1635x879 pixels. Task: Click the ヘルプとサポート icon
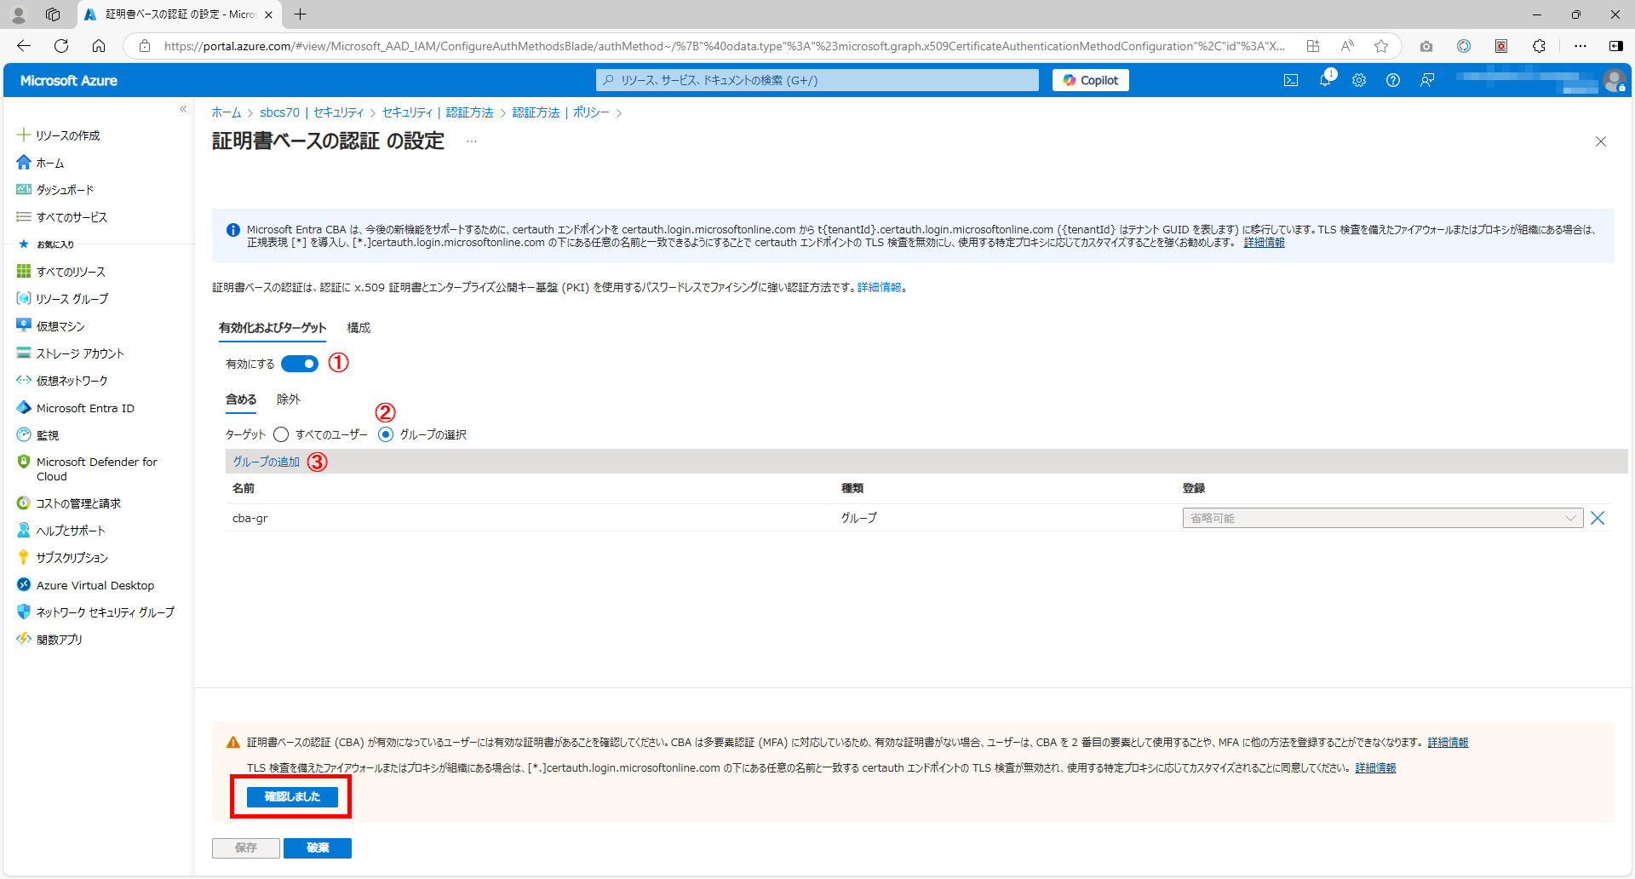24,530
